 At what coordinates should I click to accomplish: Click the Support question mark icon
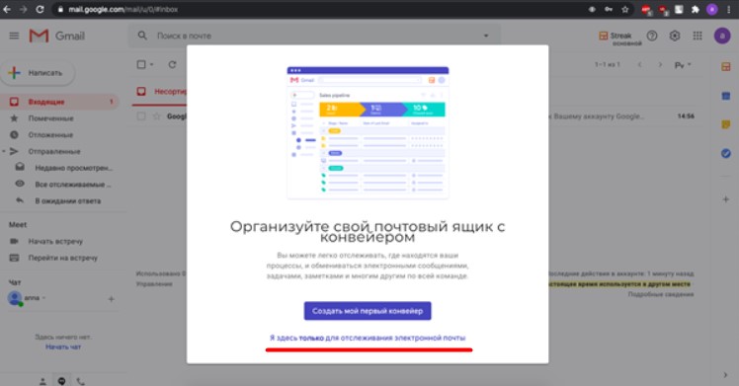[652, 36]
